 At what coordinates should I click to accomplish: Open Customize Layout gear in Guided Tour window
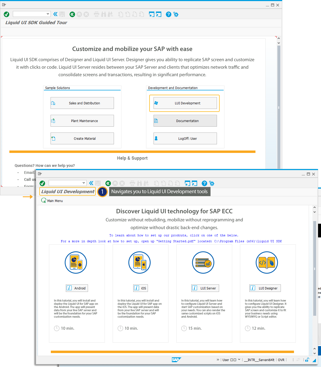point(176,14)
